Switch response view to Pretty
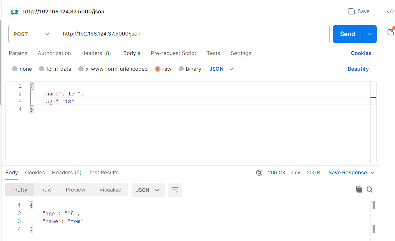The height and width of the screenshot is (241, 395). [20, 190]
